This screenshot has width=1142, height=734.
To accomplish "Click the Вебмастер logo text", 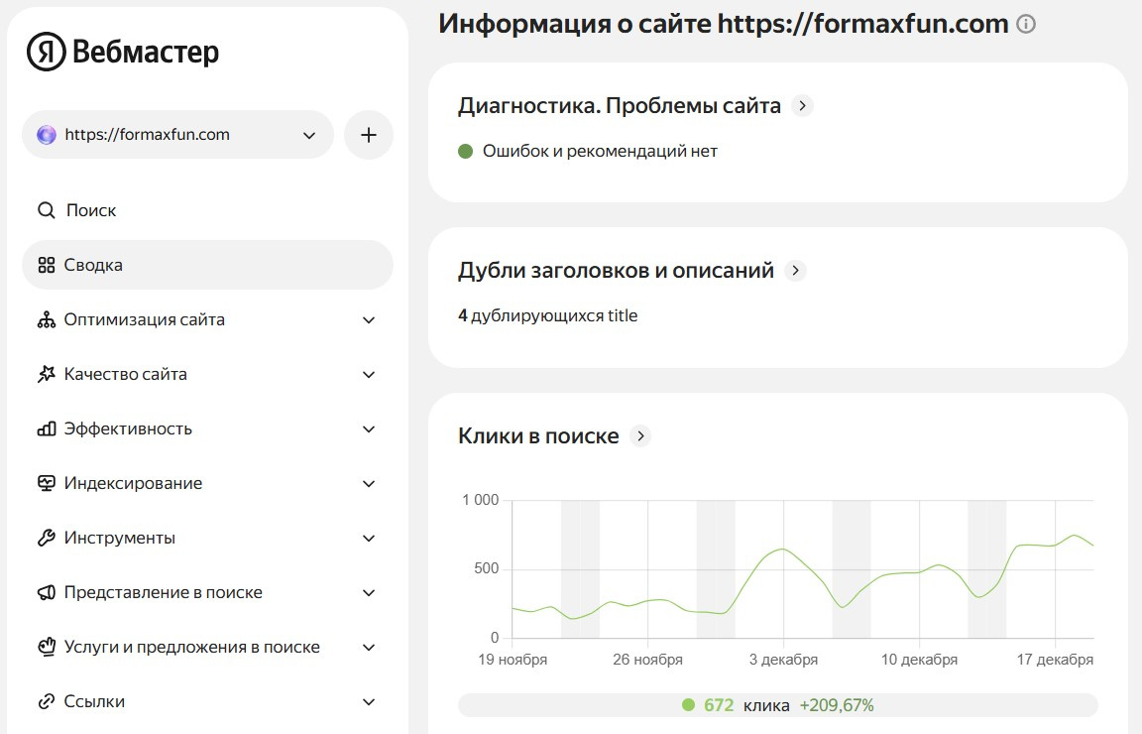I will (x=146, y=52).
